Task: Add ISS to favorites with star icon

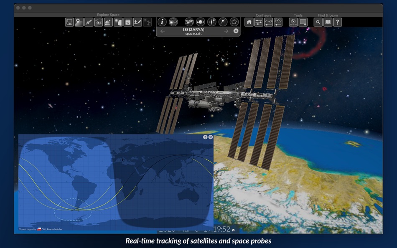Action: 234,22
